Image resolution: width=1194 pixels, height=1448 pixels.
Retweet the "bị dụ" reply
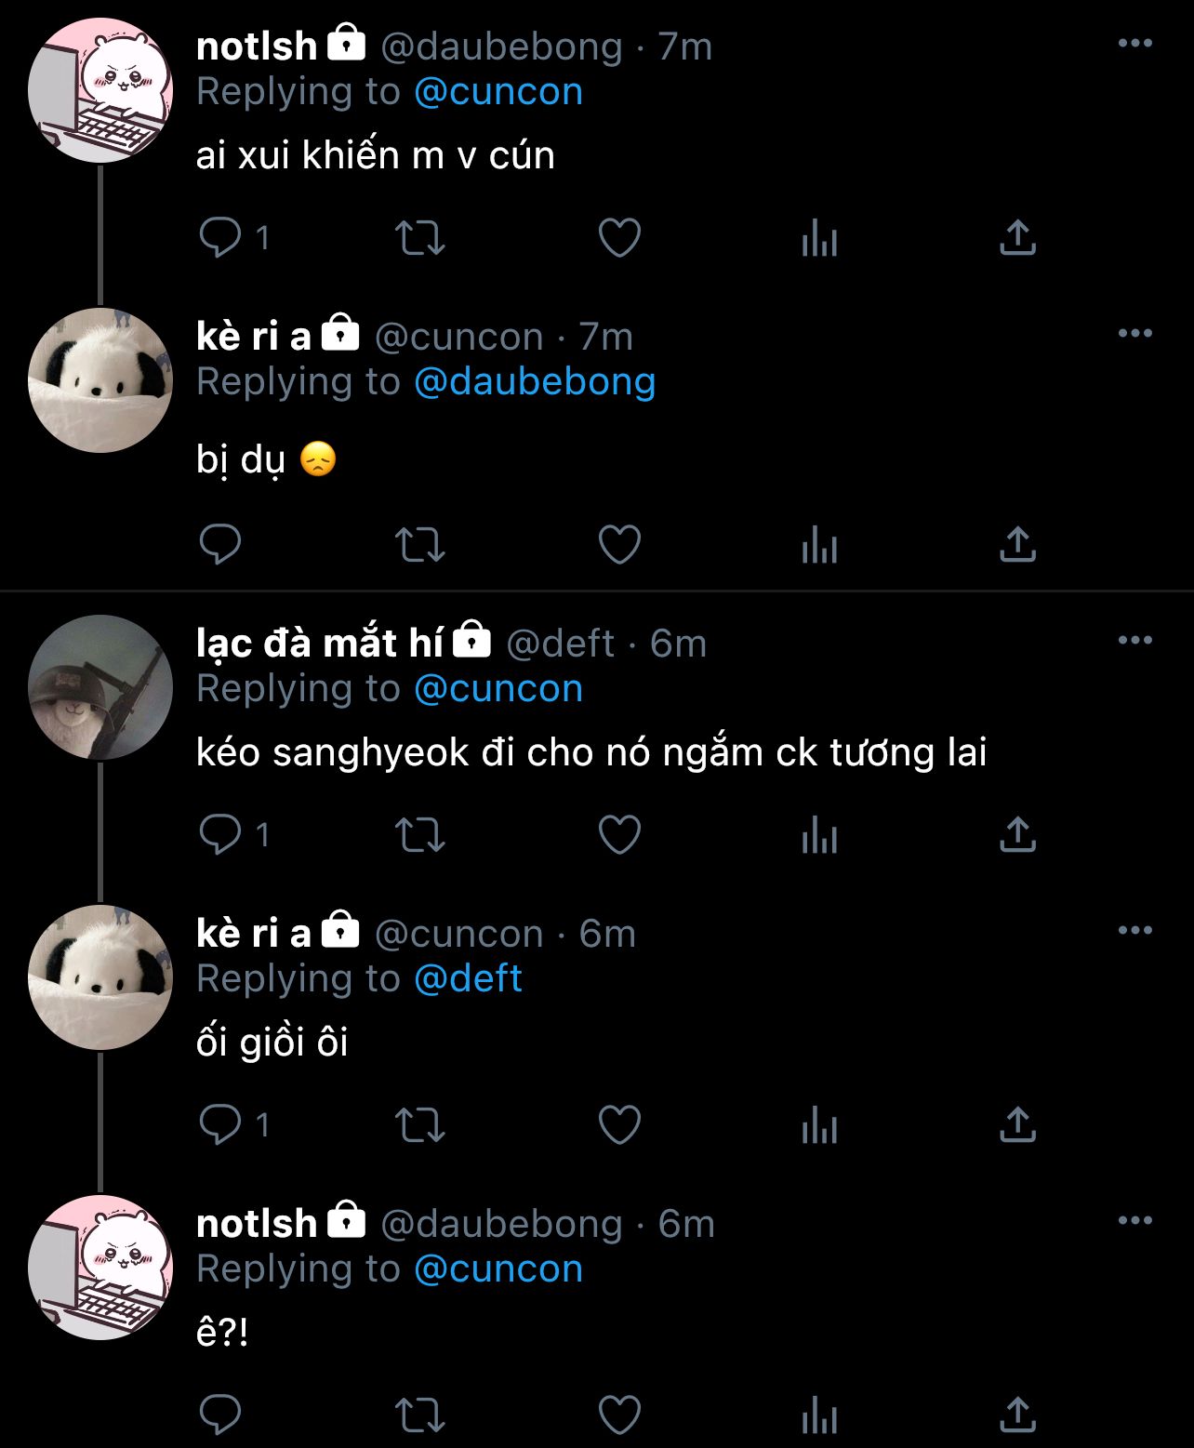(x=420, y=545)
